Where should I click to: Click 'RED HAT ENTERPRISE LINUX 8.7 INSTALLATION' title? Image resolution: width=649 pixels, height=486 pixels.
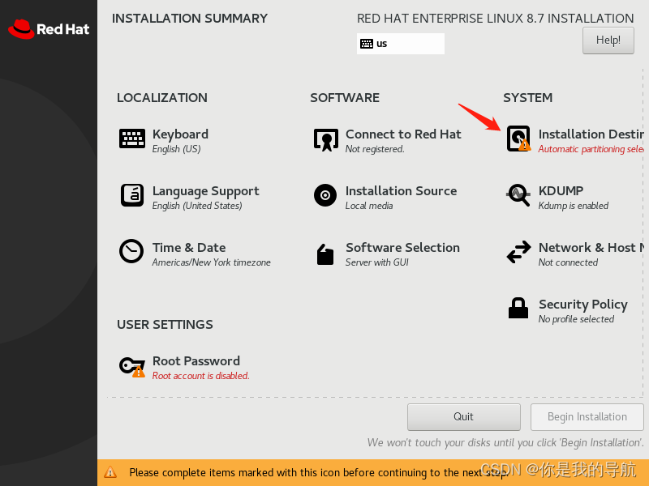tap(495, 19)
